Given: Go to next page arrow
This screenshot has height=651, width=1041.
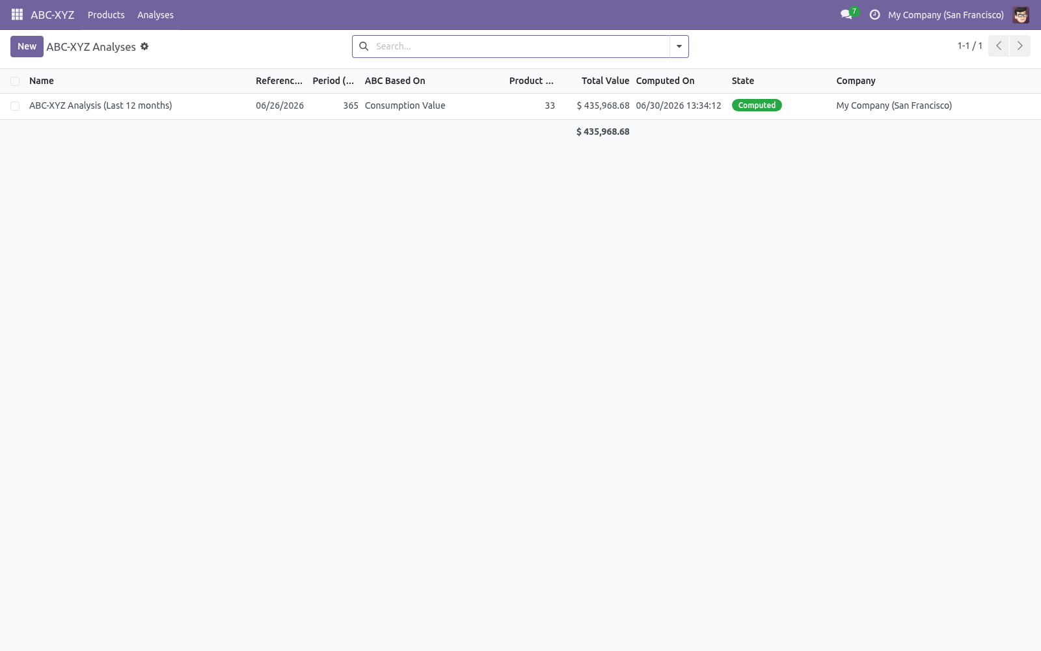Looking at the screenshot, I should [x=1020, y=46].
